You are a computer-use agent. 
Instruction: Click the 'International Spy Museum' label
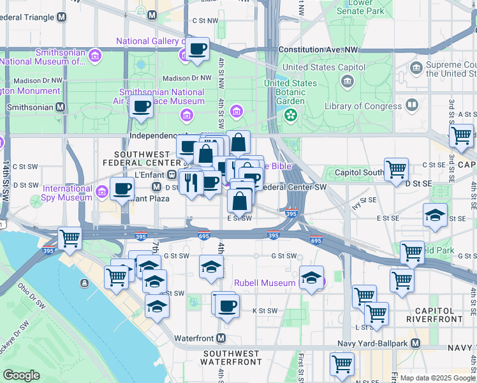coord(67,193)
